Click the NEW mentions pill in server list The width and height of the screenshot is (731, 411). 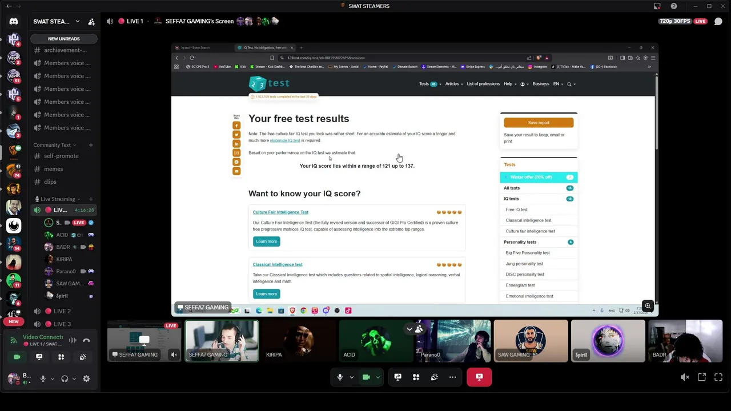(14, 322)
